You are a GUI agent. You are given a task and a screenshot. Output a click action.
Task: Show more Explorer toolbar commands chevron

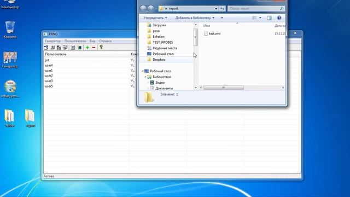pyautogui.click(x=222, y=18)
